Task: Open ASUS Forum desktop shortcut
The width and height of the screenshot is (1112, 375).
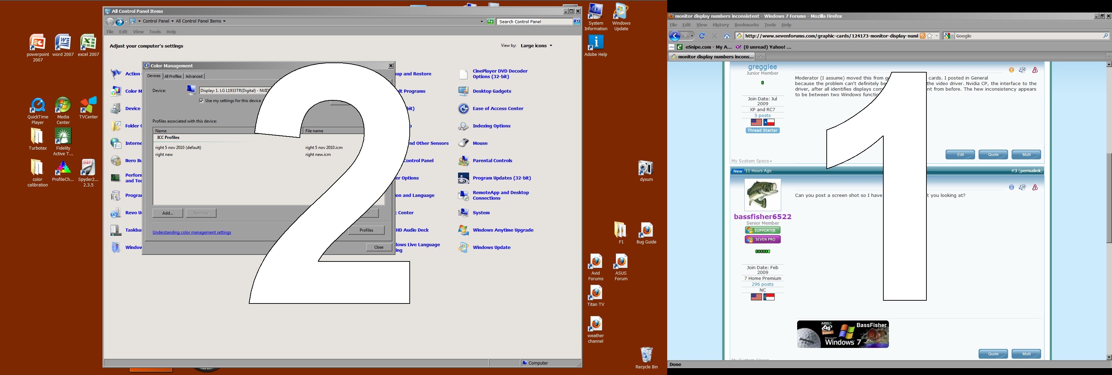Action: (621, 267)
